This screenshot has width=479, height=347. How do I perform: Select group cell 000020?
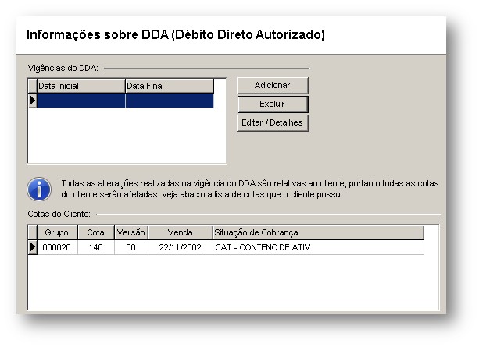57,247
